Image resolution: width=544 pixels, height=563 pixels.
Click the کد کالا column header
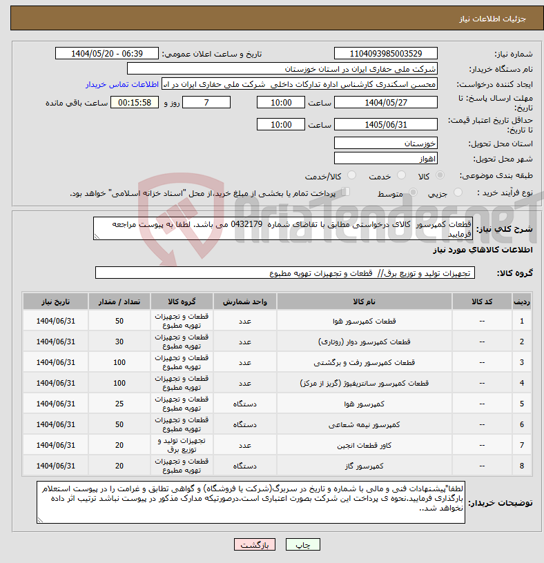click(482, 302)
